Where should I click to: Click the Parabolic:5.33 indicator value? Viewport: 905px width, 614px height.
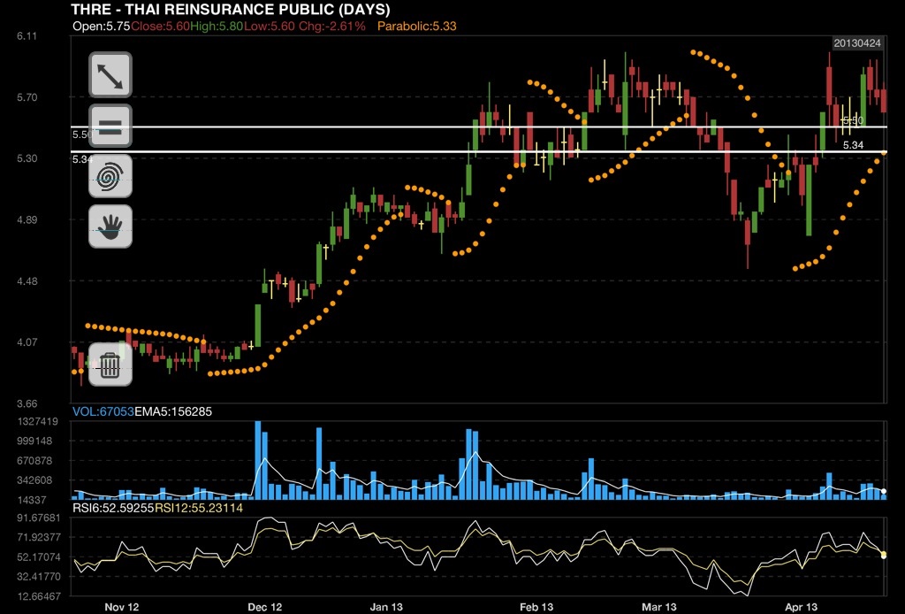tap(417, 26)
